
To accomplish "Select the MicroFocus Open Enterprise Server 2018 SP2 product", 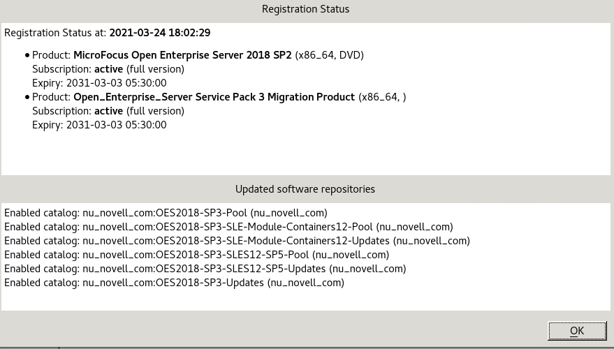I will [x=182, y=55].
